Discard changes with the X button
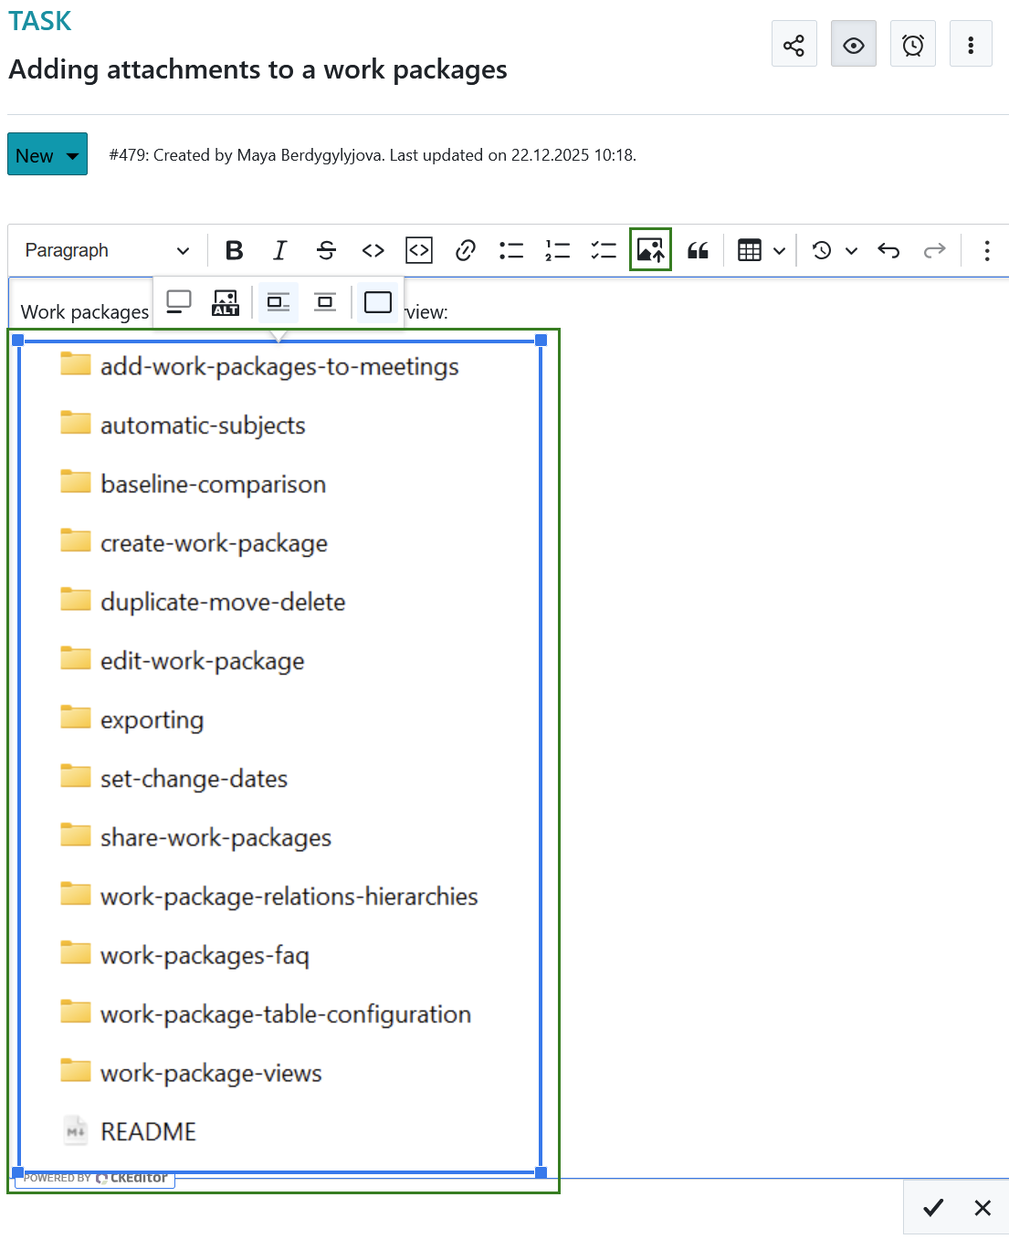This screenshot has width=1009, height=1239. click(983, 1207)
